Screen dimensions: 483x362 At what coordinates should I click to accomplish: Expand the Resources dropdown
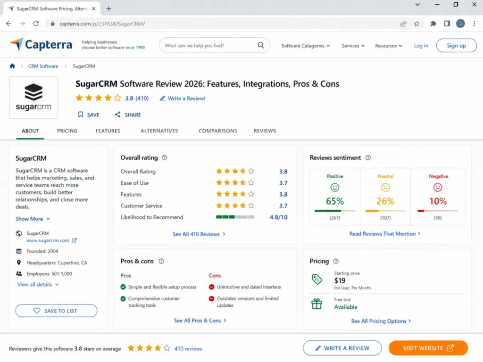pyautogui.click(x=389, y=46)
